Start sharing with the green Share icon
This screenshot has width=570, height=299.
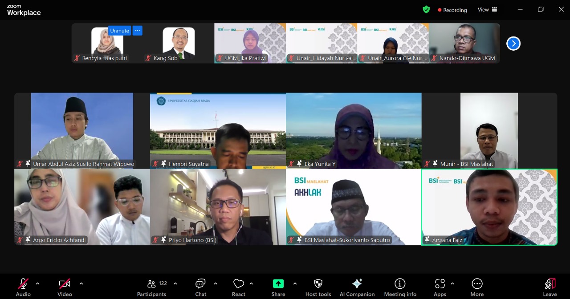(278, 284)
